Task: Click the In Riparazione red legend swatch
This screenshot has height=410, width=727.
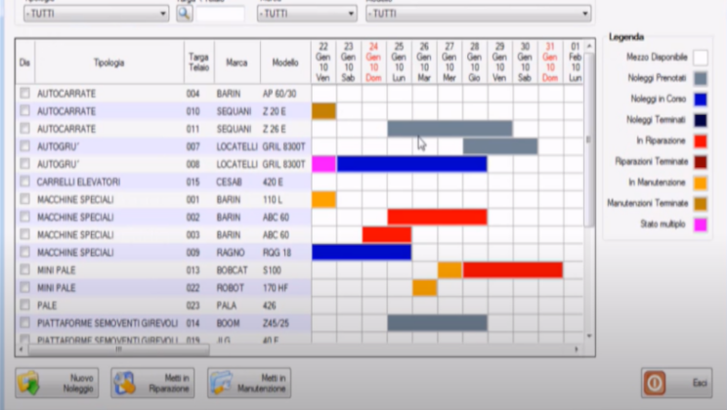Action: [701, 141]
